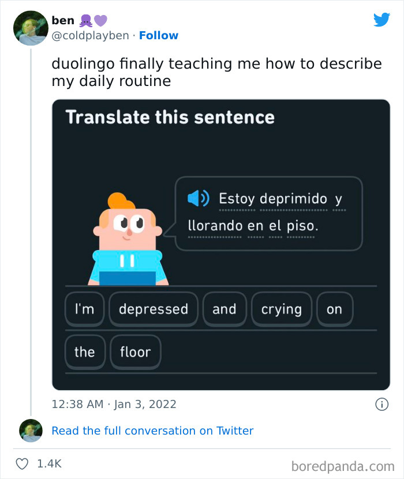This screenshot has width=404, height=479.
Task: Select the 'floor' word tile
Action: click(x=136, y=351)
